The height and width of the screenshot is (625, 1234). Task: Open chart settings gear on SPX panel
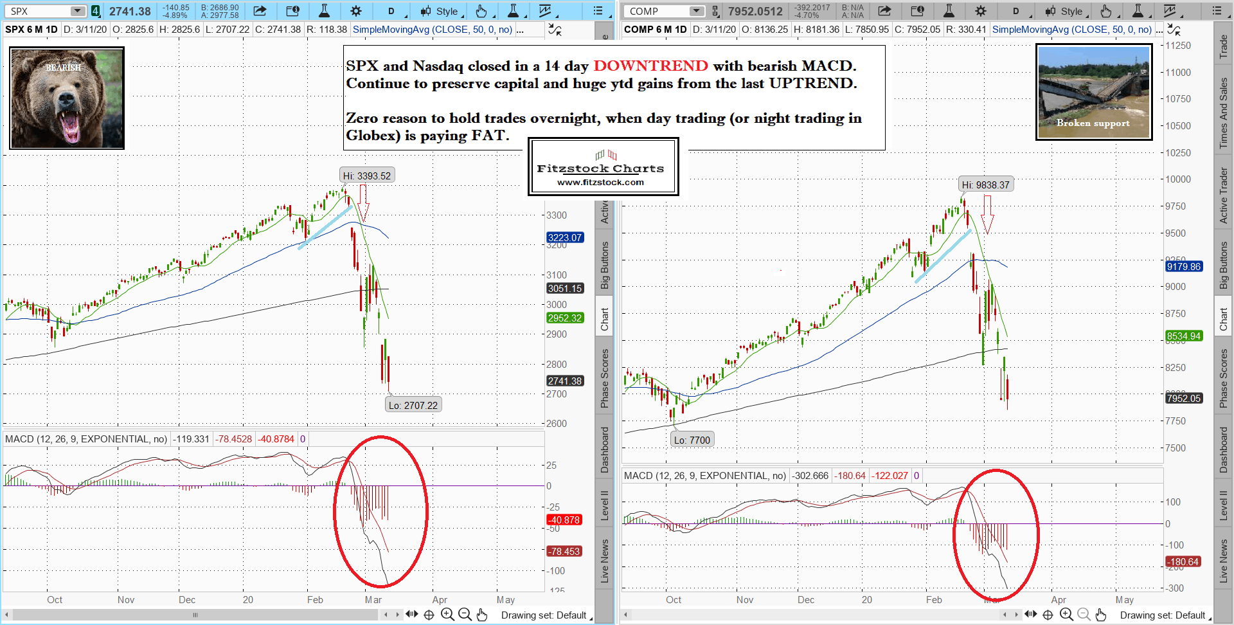point(355,11)
